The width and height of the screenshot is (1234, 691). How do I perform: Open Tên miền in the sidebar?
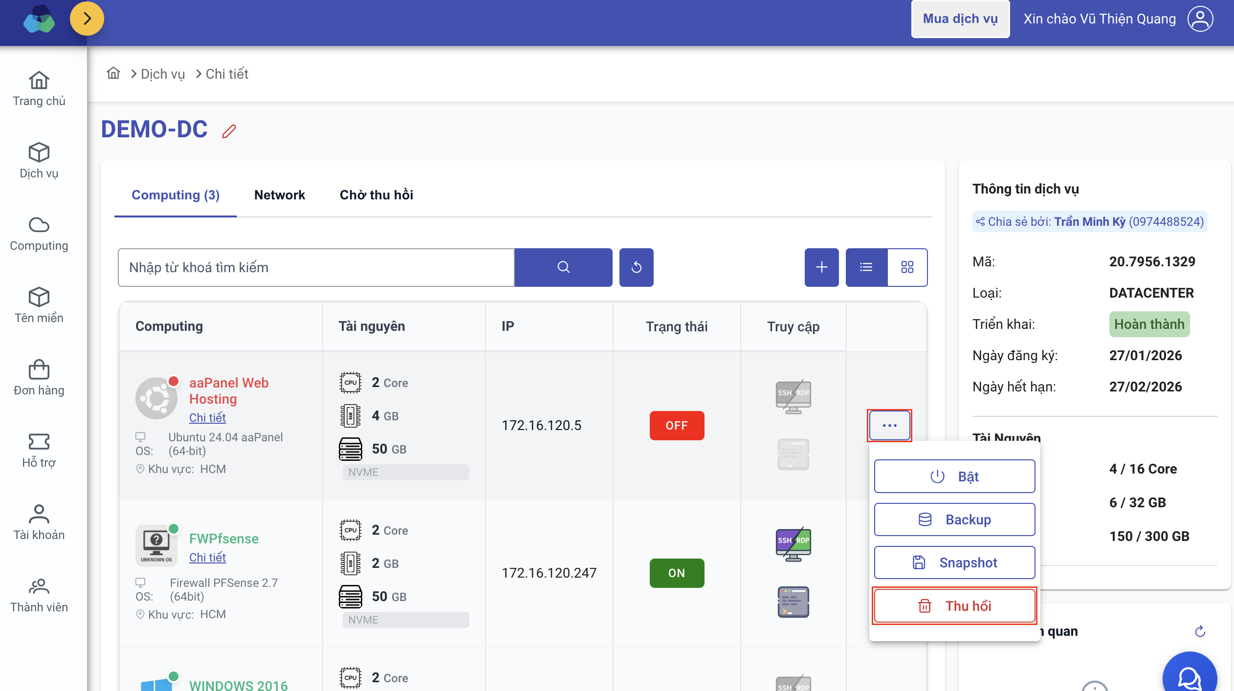(x=39, y=305)
